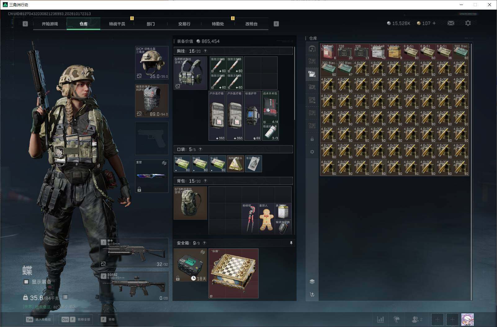Click the F 转移 button
This screenshot has width=497, height=327.
click(107, 319)
